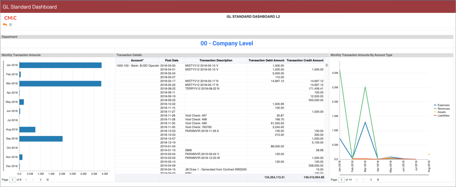Jump to last page of Monthly Transaction Amounts chart
This screenshot has height=187, width=456.
pos(47,180)
